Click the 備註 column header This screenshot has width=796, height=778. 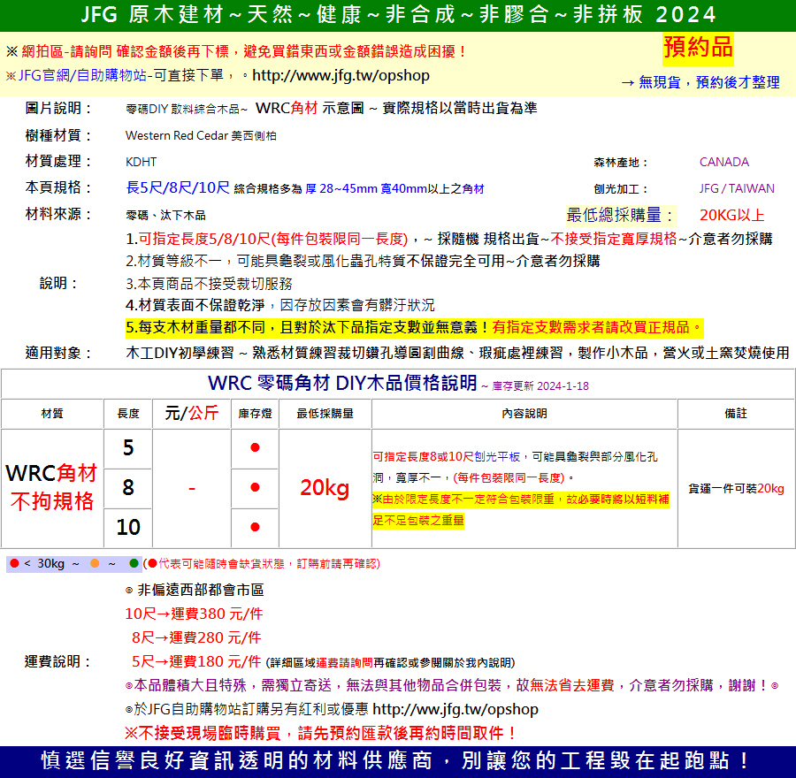[736, 414]
